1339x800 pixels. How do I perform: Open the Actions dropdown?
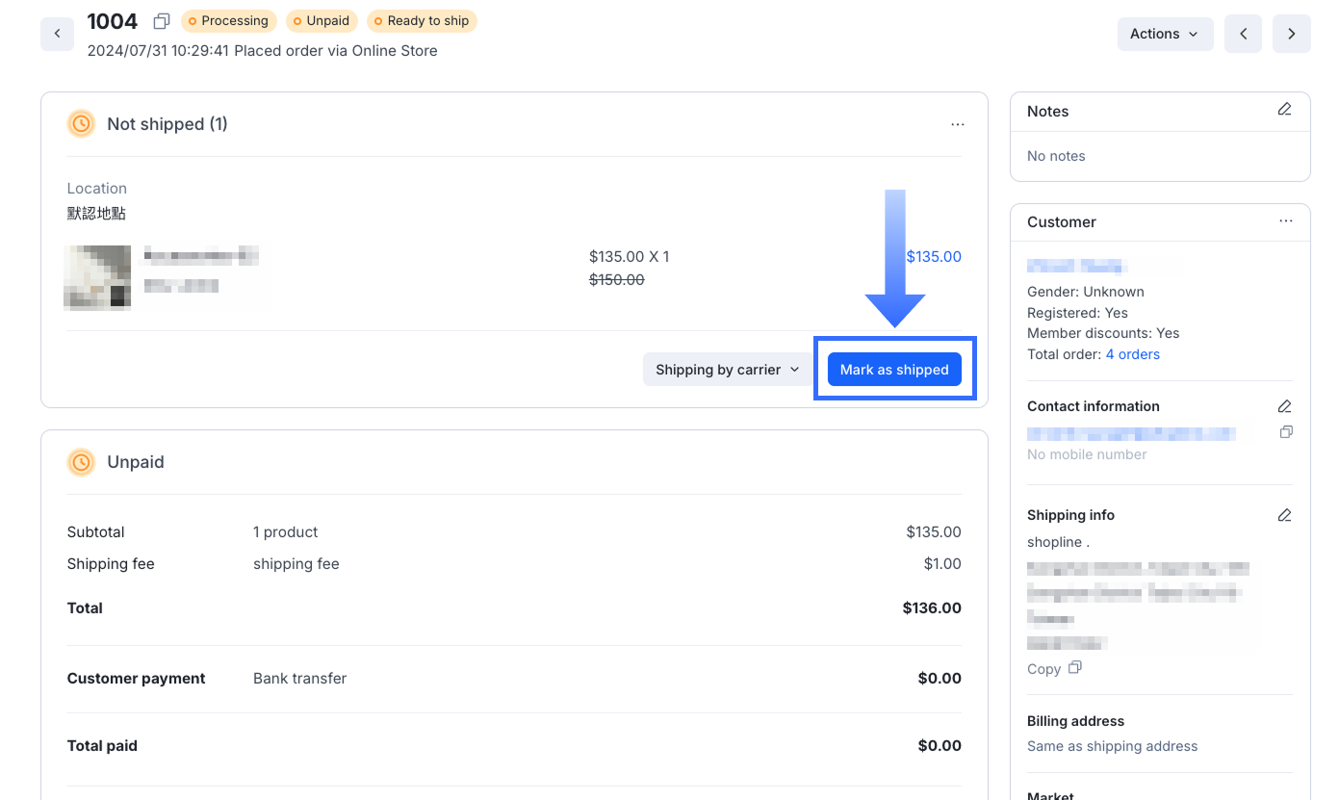pos(1164,34)
